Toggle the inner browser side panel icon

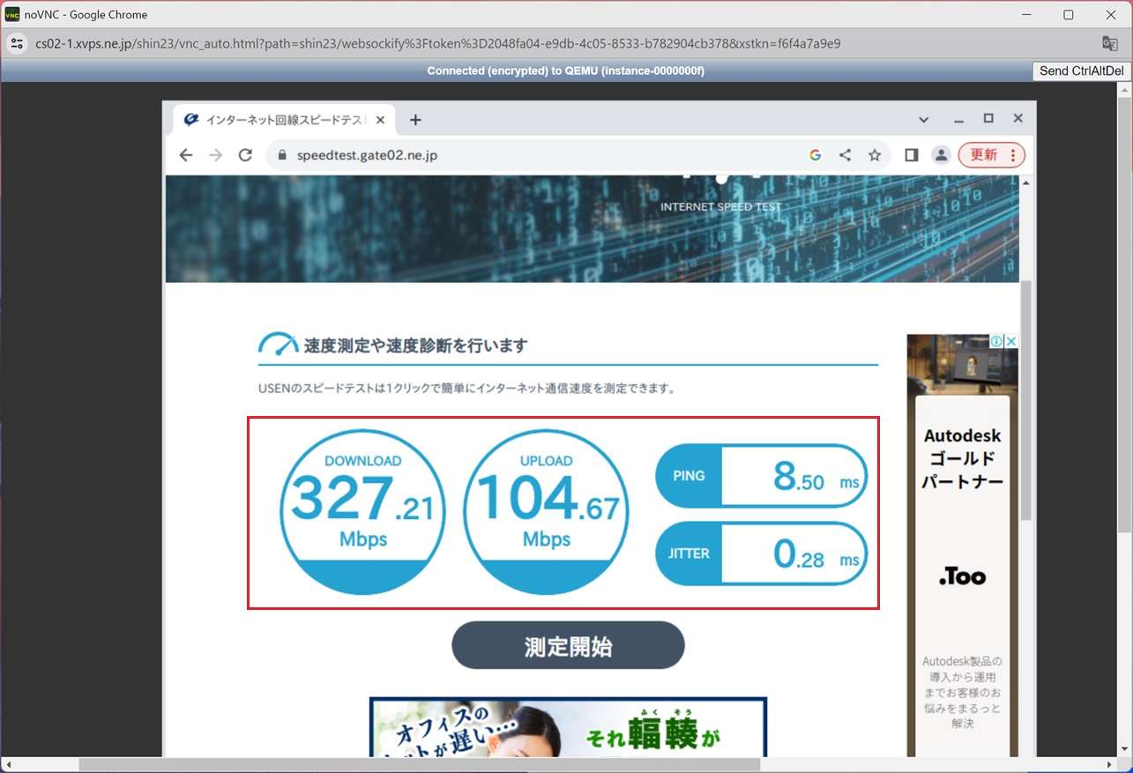pyautogui.click(x=912, y=155)
